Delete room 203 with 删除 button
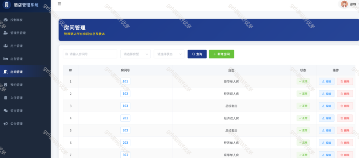The width and height of the screenshot is (359, 158). (345, 143)
